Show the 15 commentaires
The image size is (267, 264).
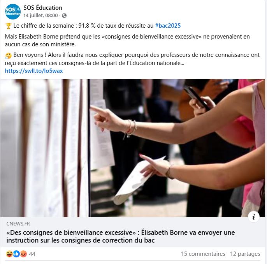click(x=203, y=254)
